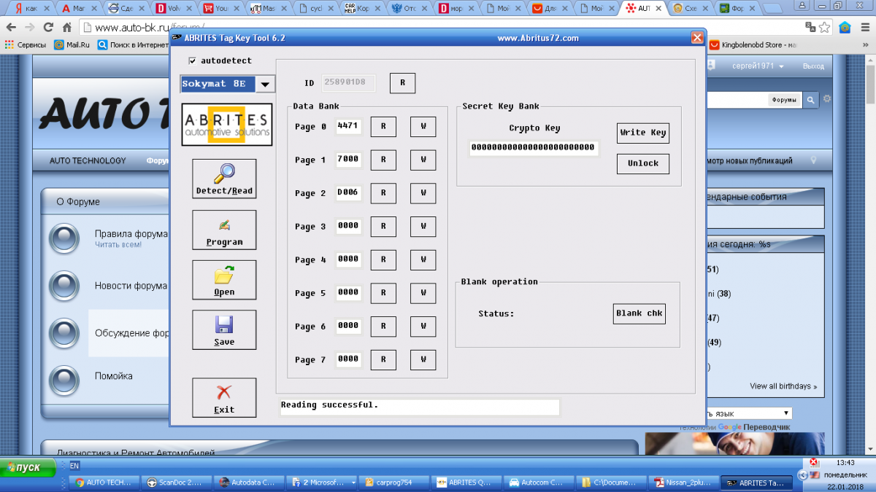Write Page 6 with its W button
The height and width of the screenshot is (492, 876).
[423, 327]
